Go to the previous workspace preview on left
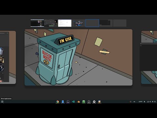 8,57
